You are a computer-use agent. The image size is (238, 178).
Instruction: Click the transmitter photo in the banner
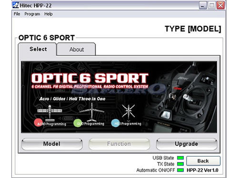(x=179, y=97)
